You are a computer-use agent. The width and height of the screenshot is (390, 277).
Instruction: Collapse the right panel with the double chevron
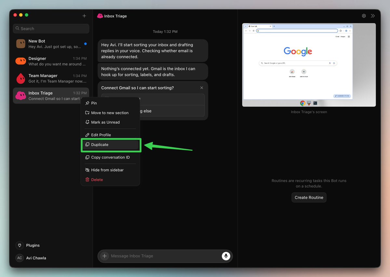[372, 16]
